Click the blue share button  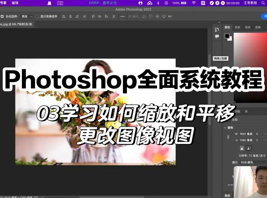pyautogui.click(x=264, y=16)
